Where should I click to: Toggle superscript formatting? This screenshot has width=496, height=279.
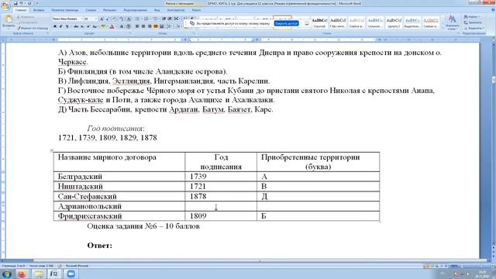pos(88,26)
